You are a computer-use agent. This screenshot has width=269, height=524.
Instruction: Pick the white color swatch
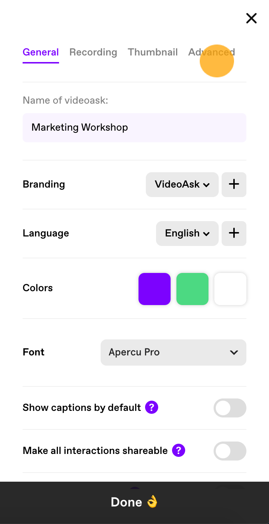230,289
